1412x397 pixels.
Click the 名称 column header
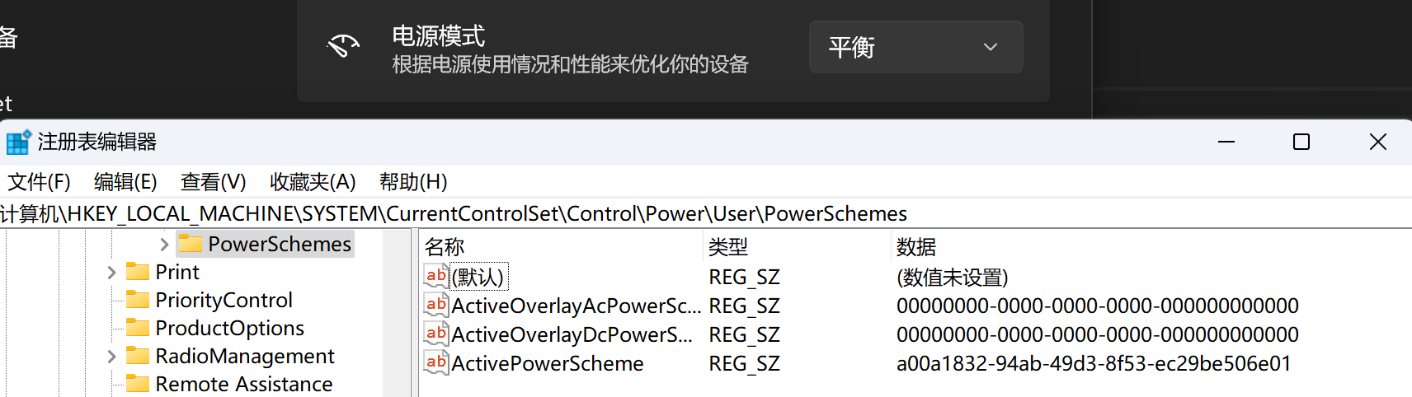(x=445, y=247)
